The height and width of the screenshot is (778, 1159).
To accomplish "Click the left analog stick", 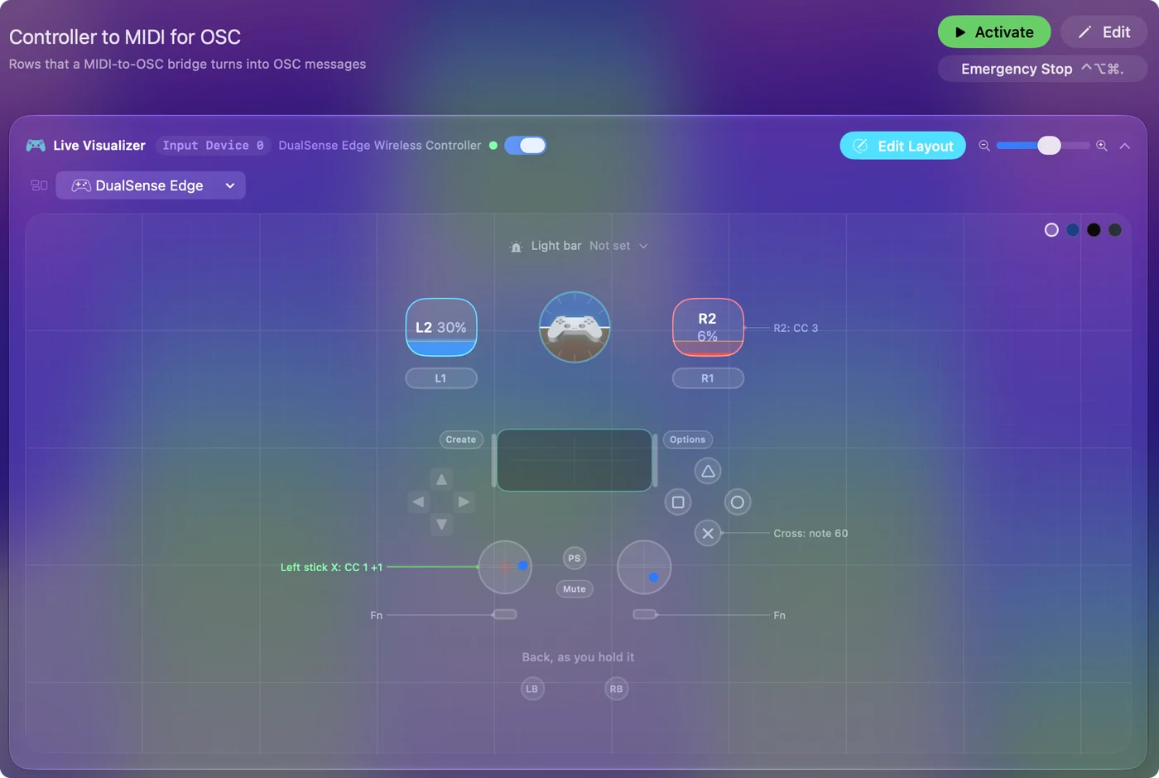I will coord(505,567).
